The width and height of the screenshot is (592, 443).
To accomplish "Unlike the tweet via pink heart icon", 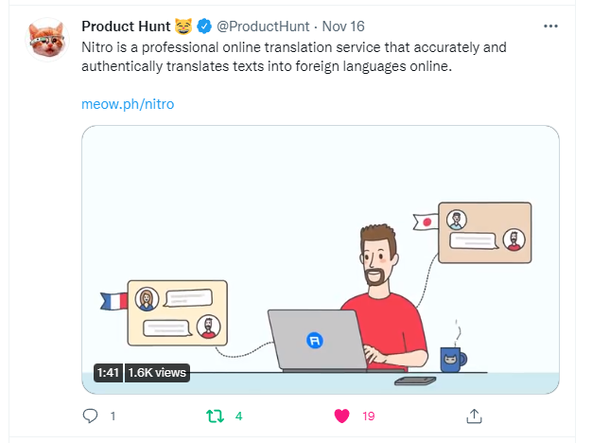I will (x=342, y=416).
